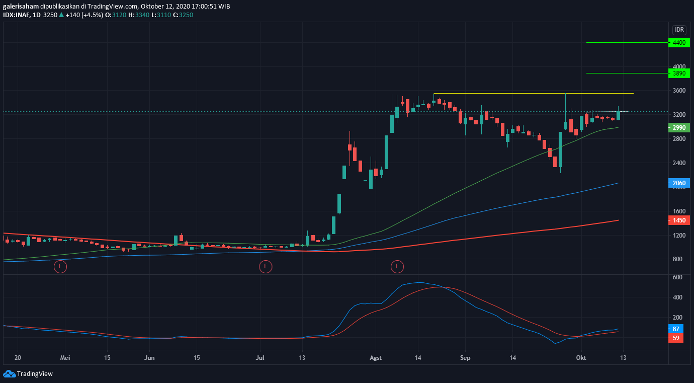Select the green 4400 price label
694x383 pixels.
click(679, 43)
